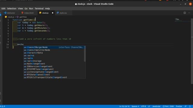Open the Run menu
Image resolution: width=193 pixels, height=108 pixels.
pos(31,9)
